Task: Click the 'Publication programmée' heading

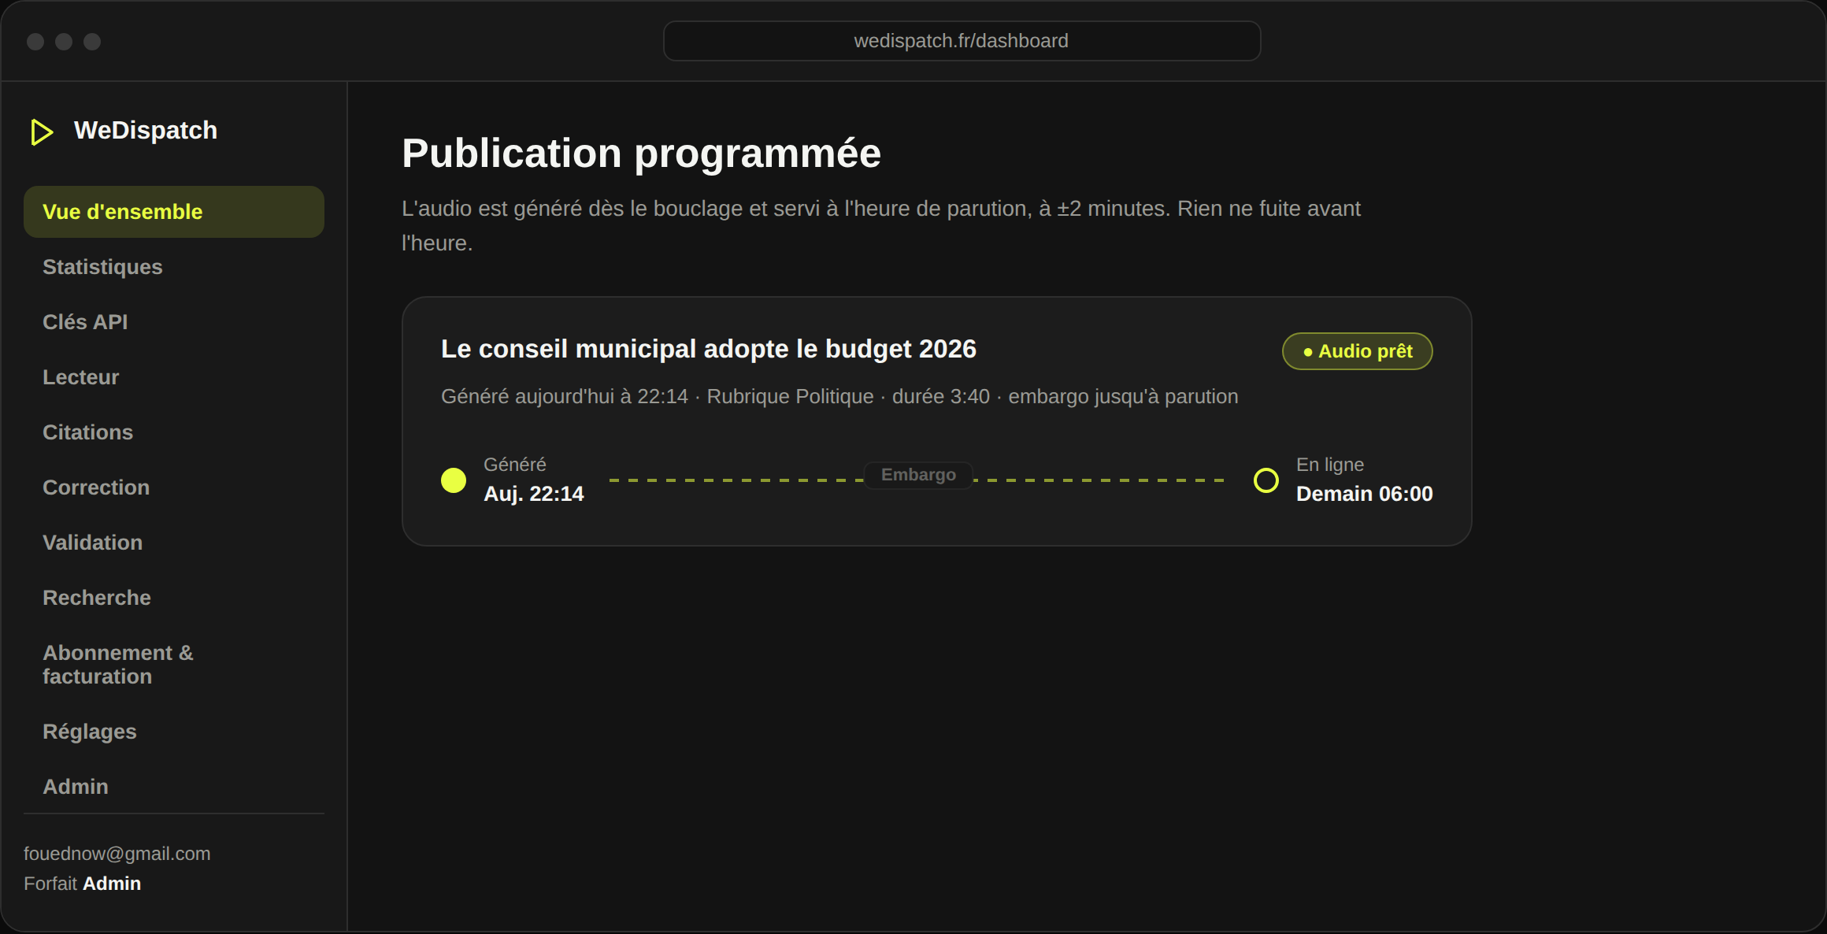Action: (642, 153)
